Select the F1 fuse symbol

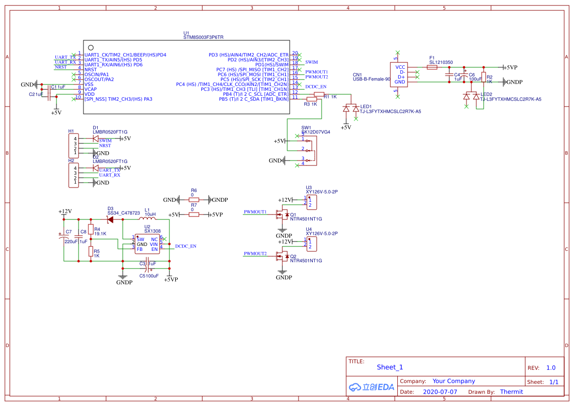[x=432, y=67]
